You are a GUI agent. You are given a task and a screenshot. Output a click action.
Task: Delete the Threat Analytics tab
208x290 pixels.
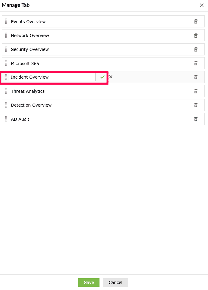pos(196,91)
